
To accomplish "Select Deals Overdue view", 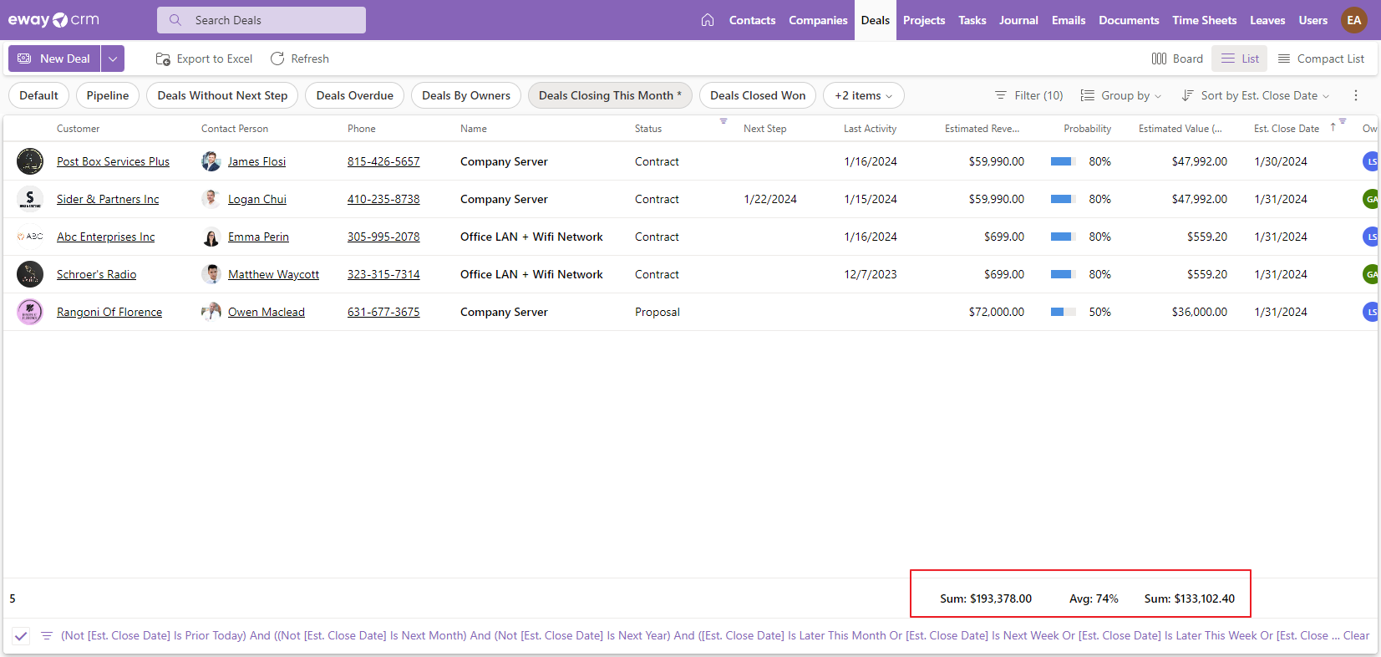I will tap(355, 95).
